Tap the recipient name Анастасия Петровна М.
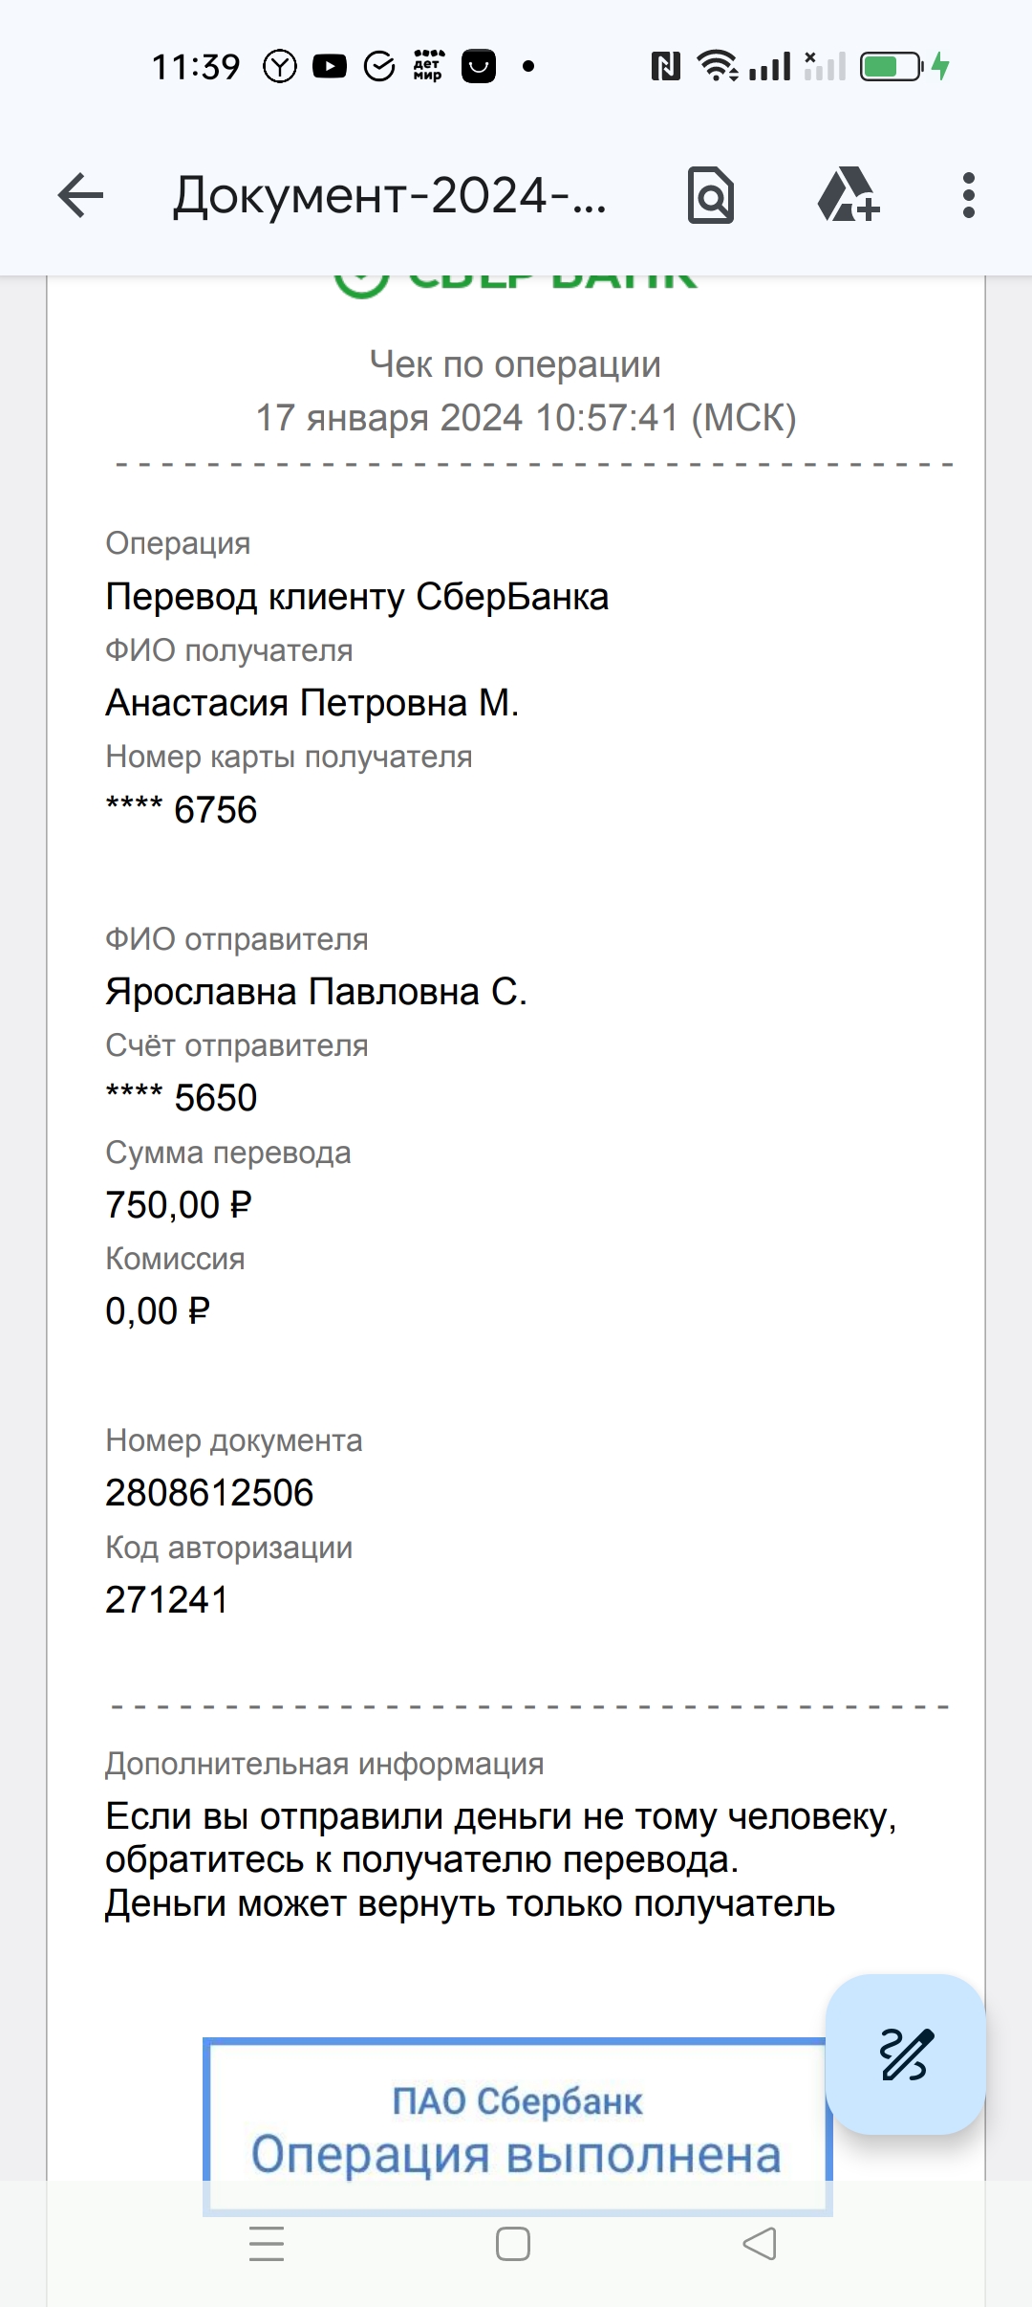The height and width of the screenshot is (2307, 1032). click(312, 703)
